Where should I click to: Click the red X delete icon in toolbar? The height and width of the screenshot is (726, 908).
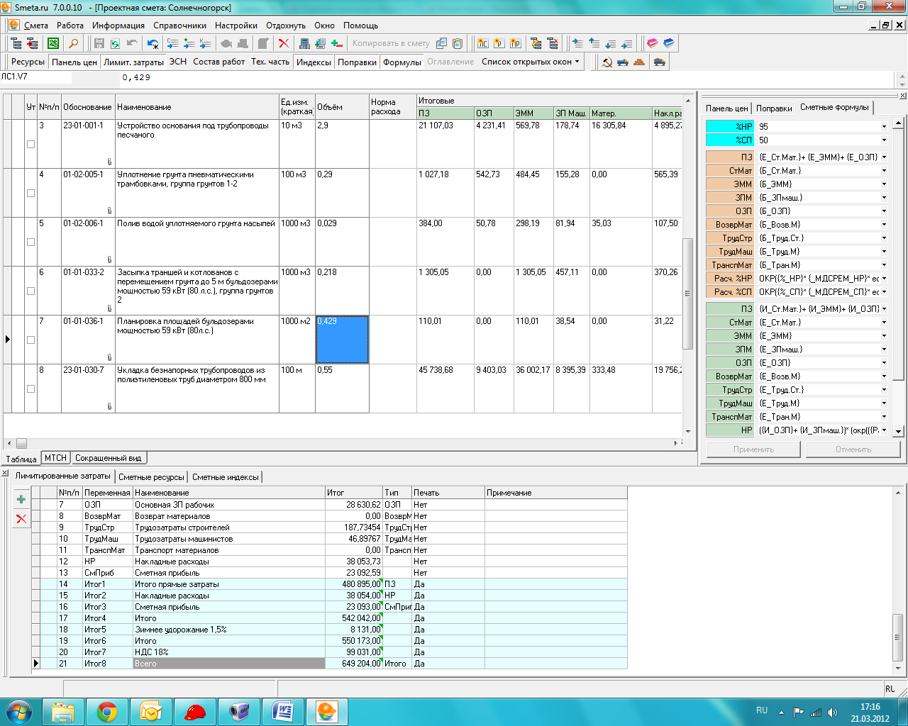[284, 43]
